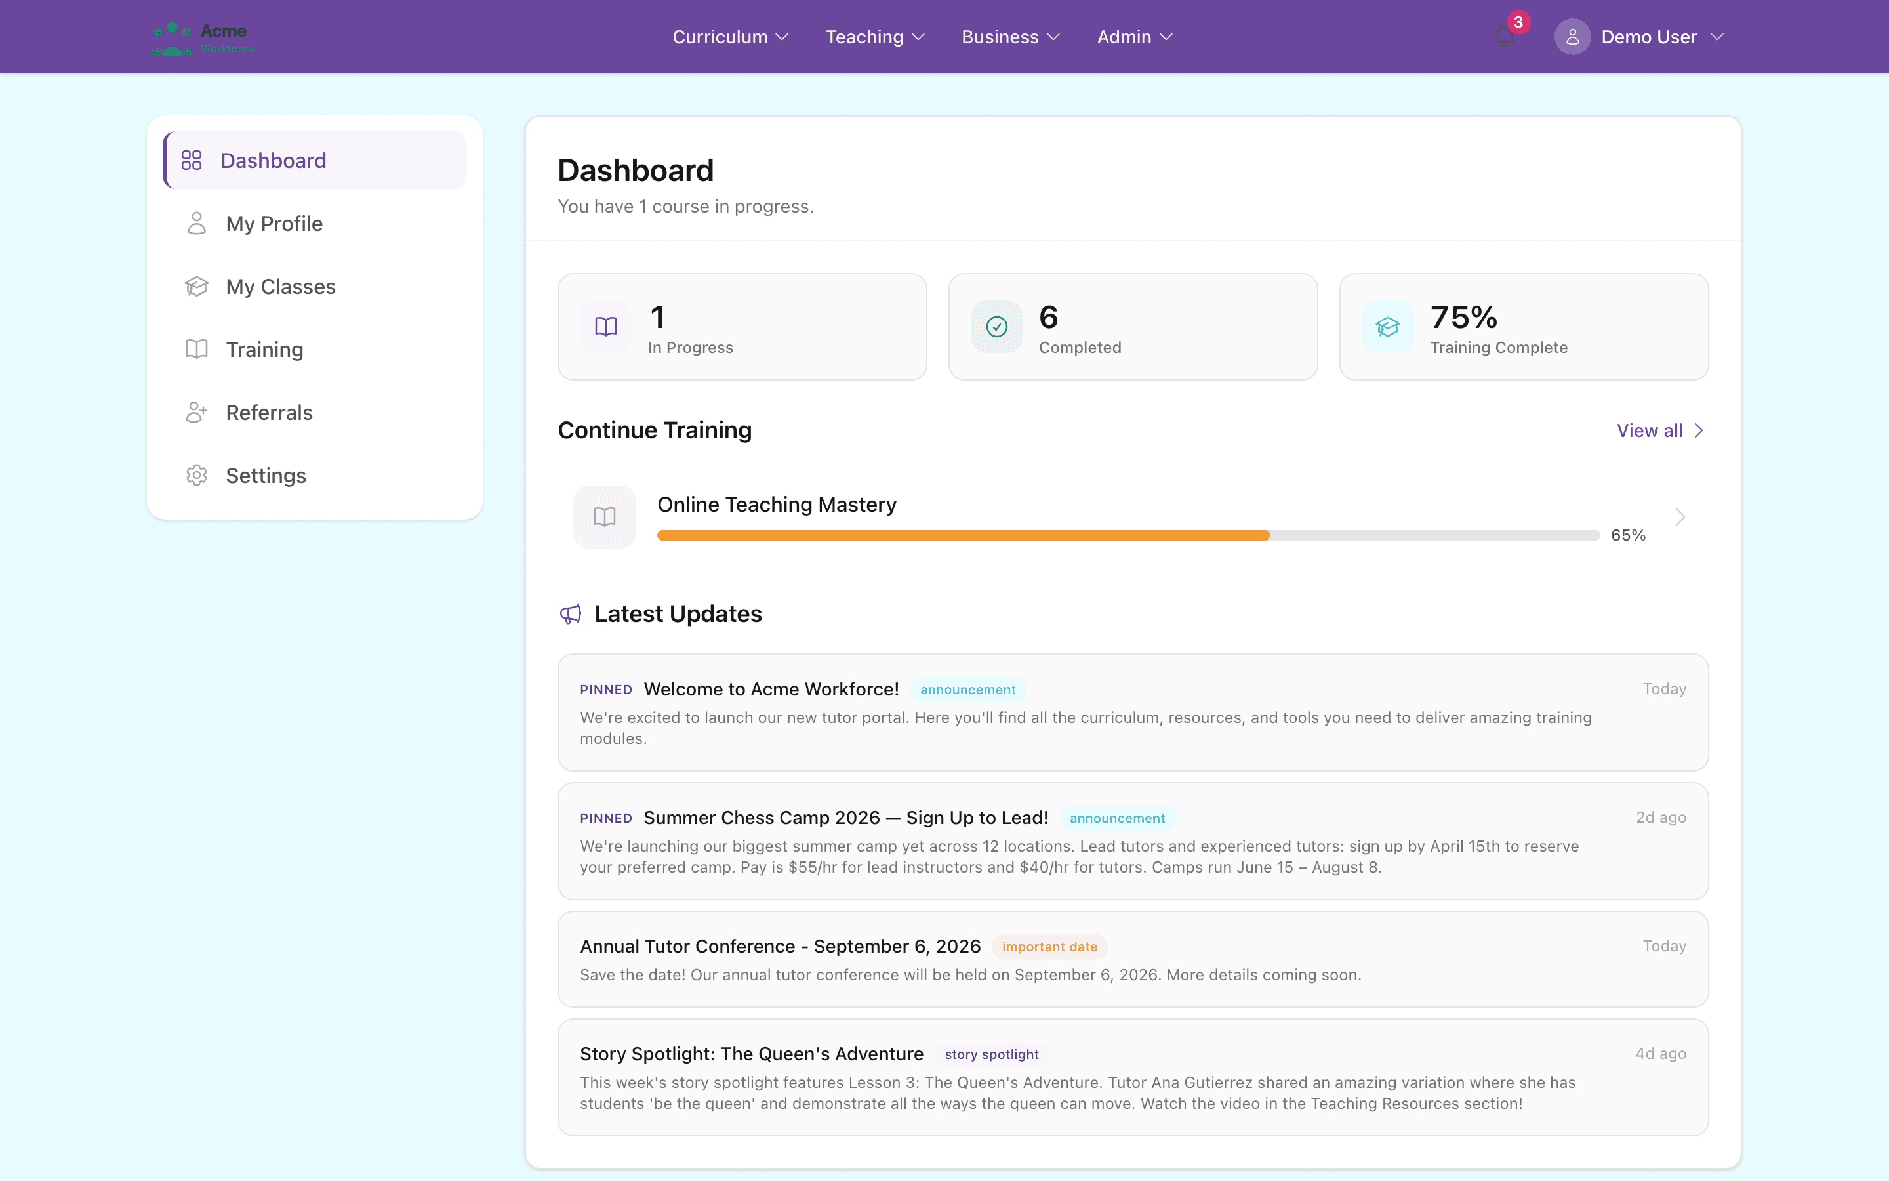
Task: Click the Training book icon in sidebar
Action: (197, 349)
